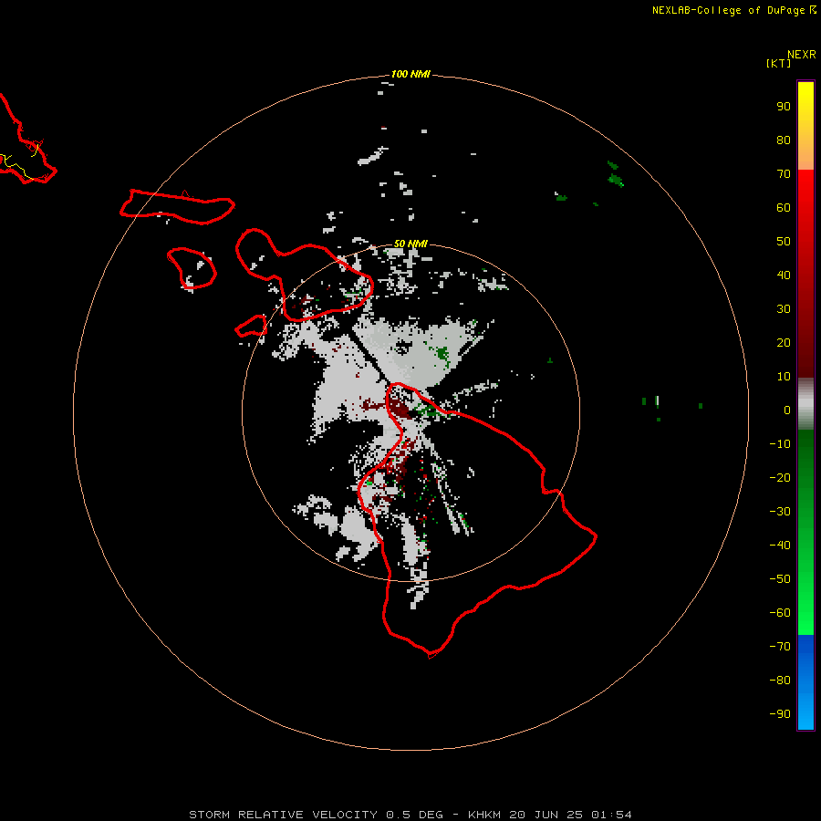Click the 10 value on velocity scale

(784, 377)
